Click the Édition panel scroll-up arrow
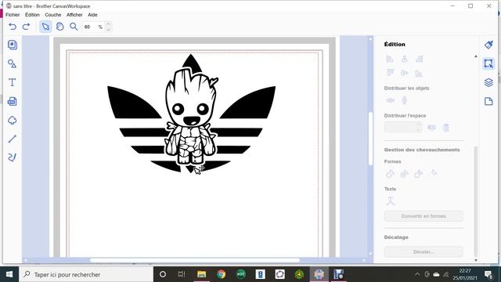This screenshot has width=501, height=282. tap(476, 56)
